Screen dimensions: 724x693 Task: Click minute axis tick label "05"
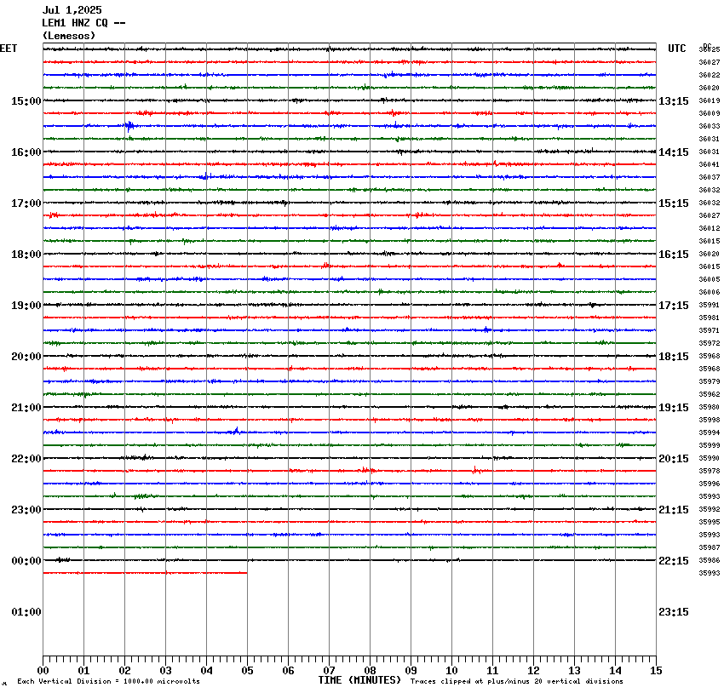click(247, 671)
